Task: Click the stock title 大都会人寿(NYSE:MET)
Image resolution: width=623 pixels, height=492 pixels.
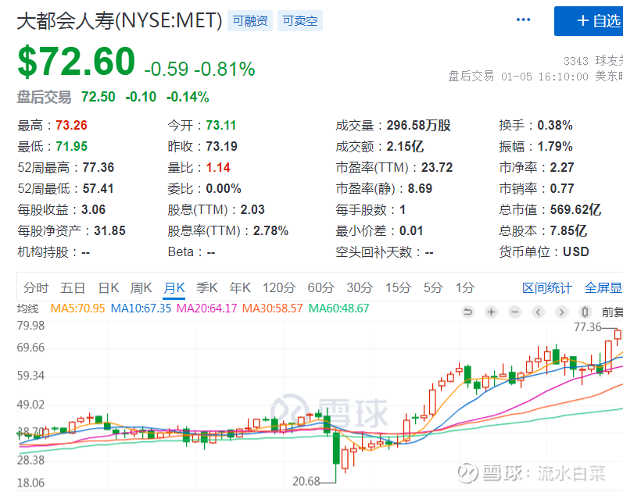Action: [x=120, y=20]
